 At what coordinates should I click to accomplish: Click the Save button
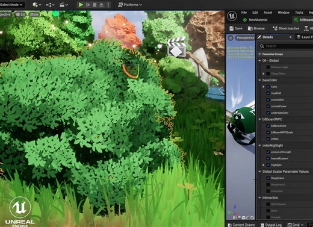[x=236, y=28]
